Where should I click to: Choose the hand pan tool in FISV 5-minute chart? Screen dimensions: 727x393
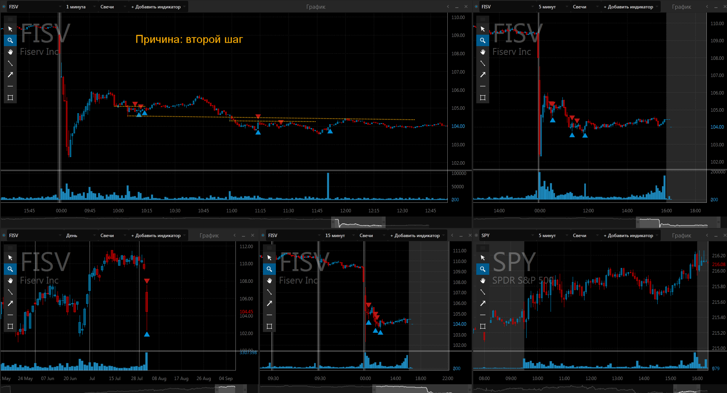(483, 52)
